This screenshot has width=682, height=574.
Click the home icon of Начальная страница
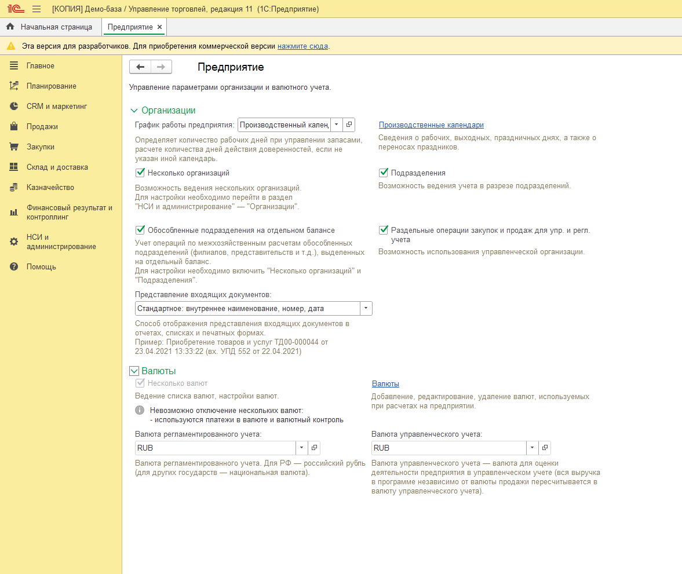tap(10, 27)
